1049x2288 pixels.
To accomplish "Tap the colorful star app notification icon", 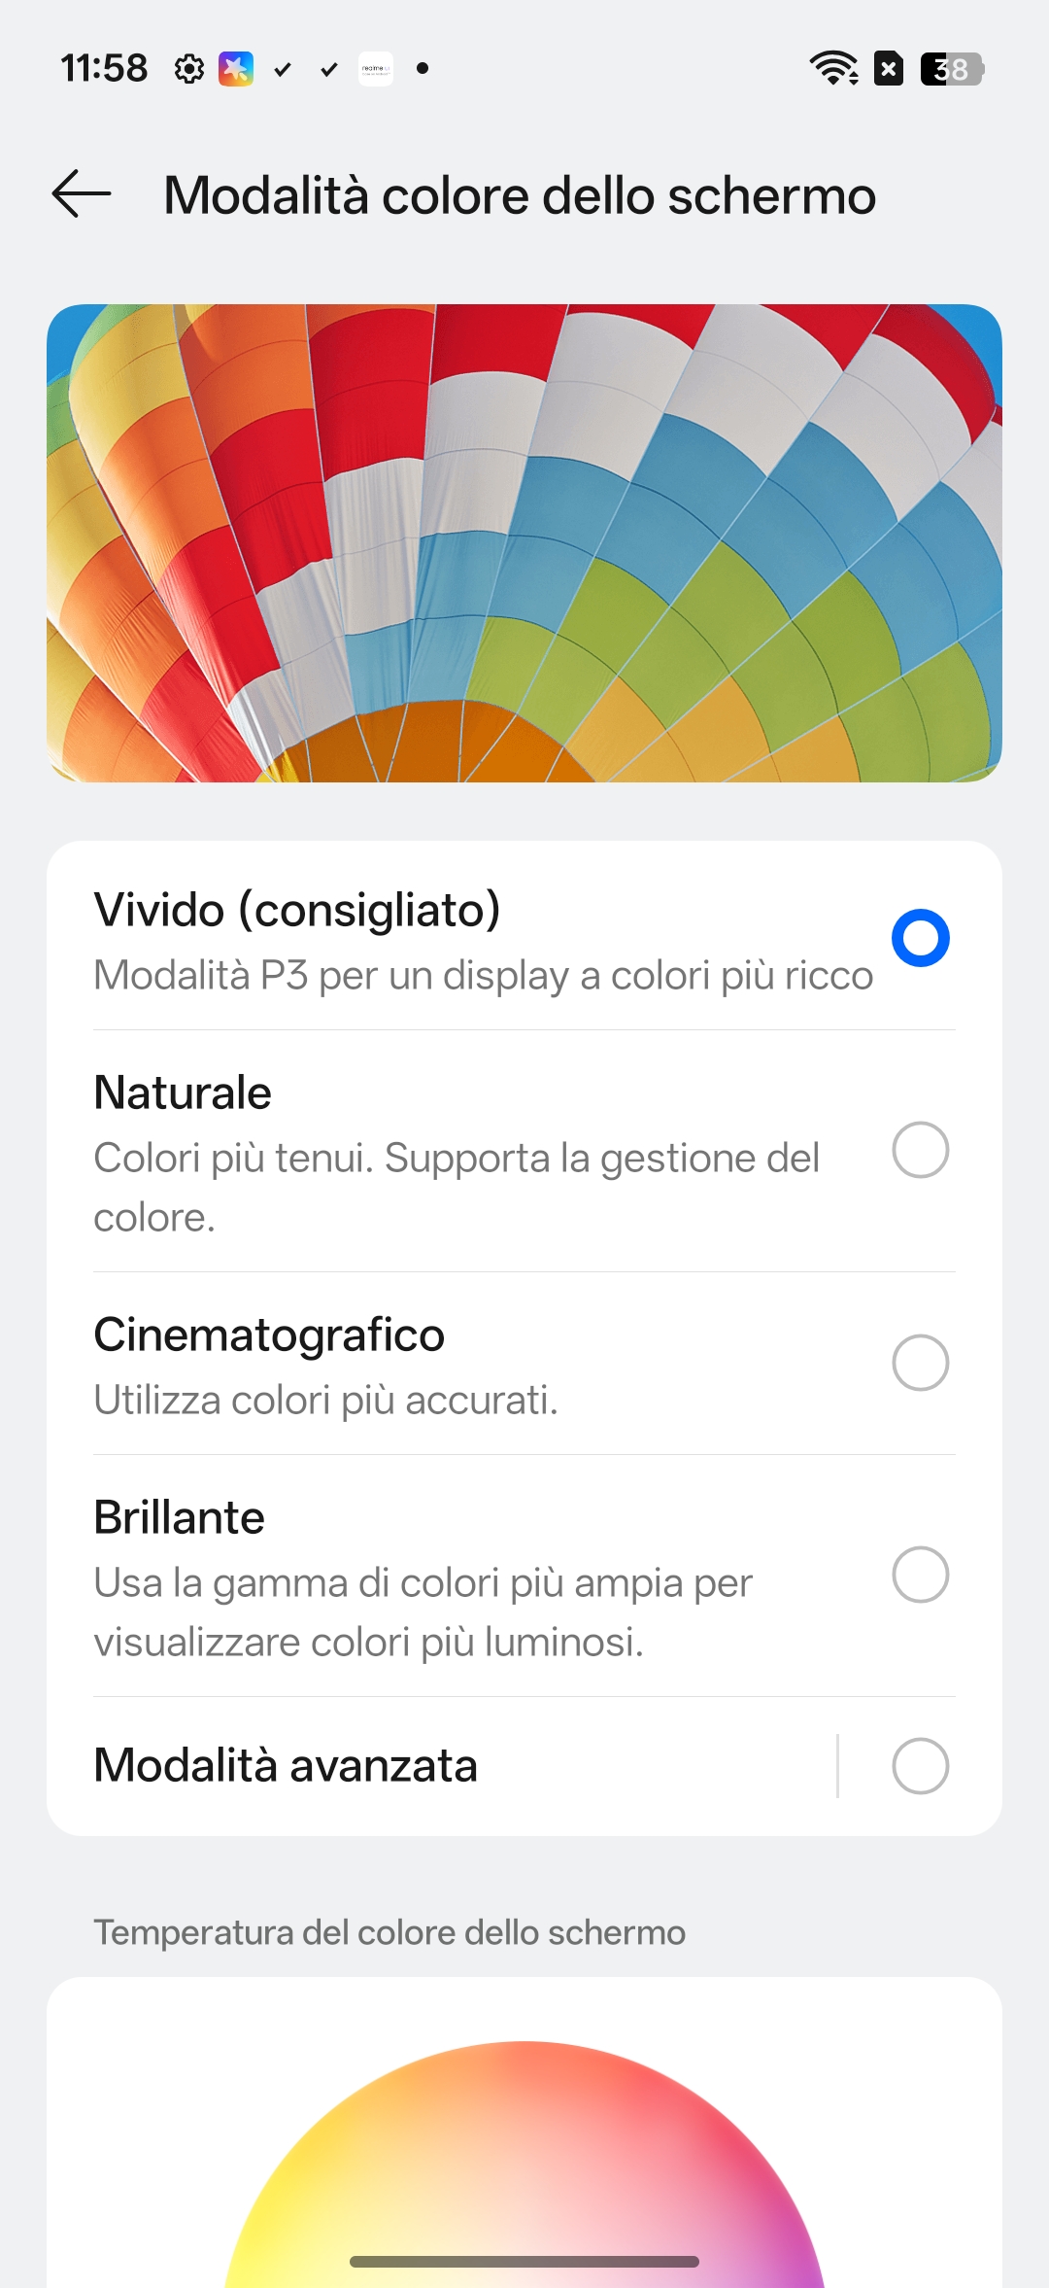I will point(236,69).
